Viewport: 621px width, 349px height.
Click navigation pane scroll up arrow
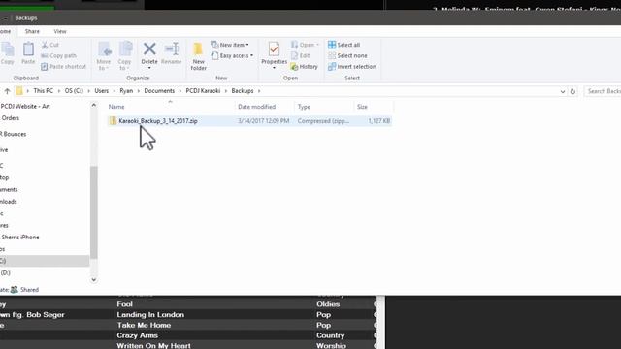point(93,105)
